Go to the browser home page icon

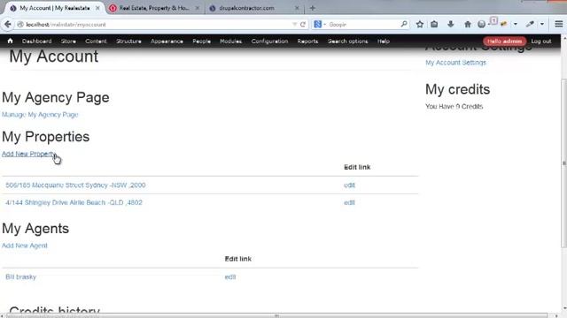(467, 24)
